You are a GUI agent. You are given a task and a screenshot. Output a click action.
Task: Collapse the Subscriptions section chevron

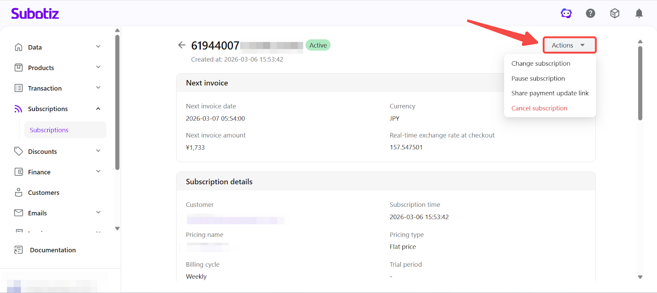[98, 109]
